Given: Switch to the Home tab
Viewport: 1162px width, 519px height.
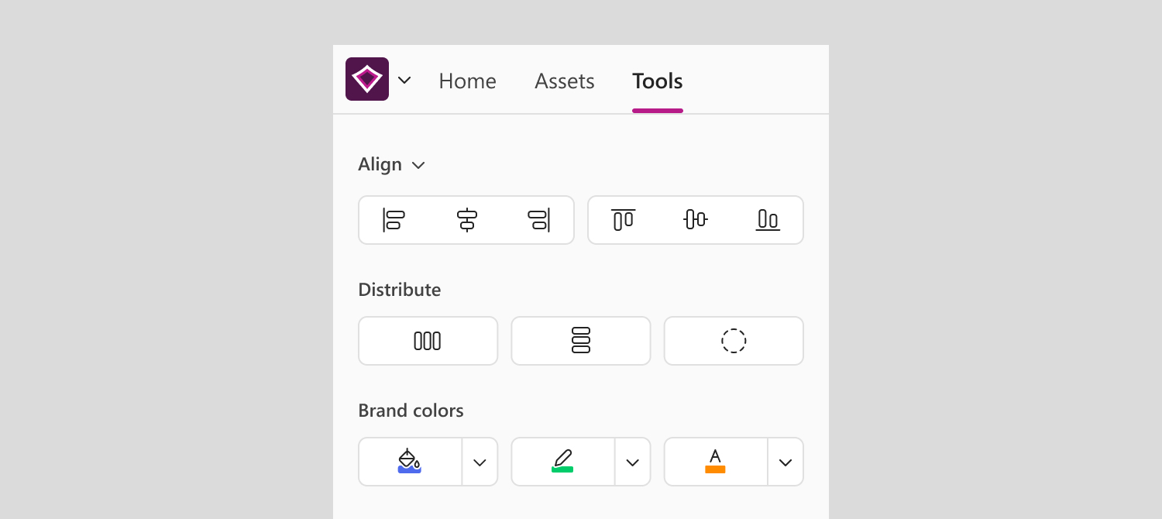Looking at the screenshot, I should pyautogui.click(x=467, y=81).
